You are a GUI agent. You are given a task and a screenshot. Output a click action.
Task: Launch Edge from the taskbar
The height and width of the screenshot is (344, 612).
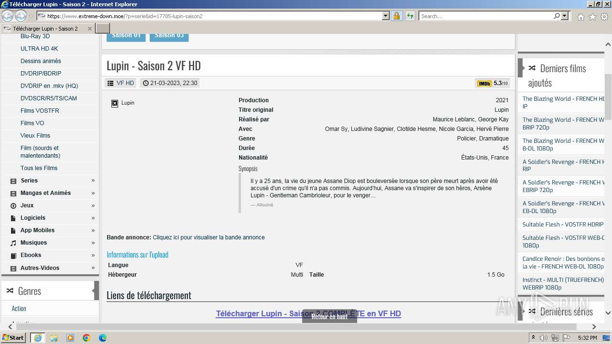[103, 338]
